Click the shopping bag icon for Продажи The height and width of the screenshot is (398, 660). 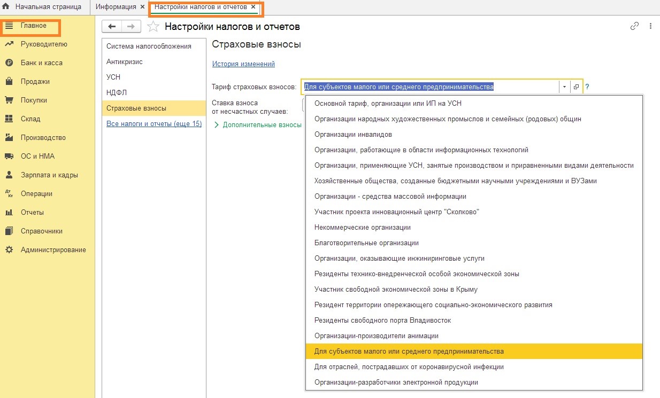(x=9, y=82)
